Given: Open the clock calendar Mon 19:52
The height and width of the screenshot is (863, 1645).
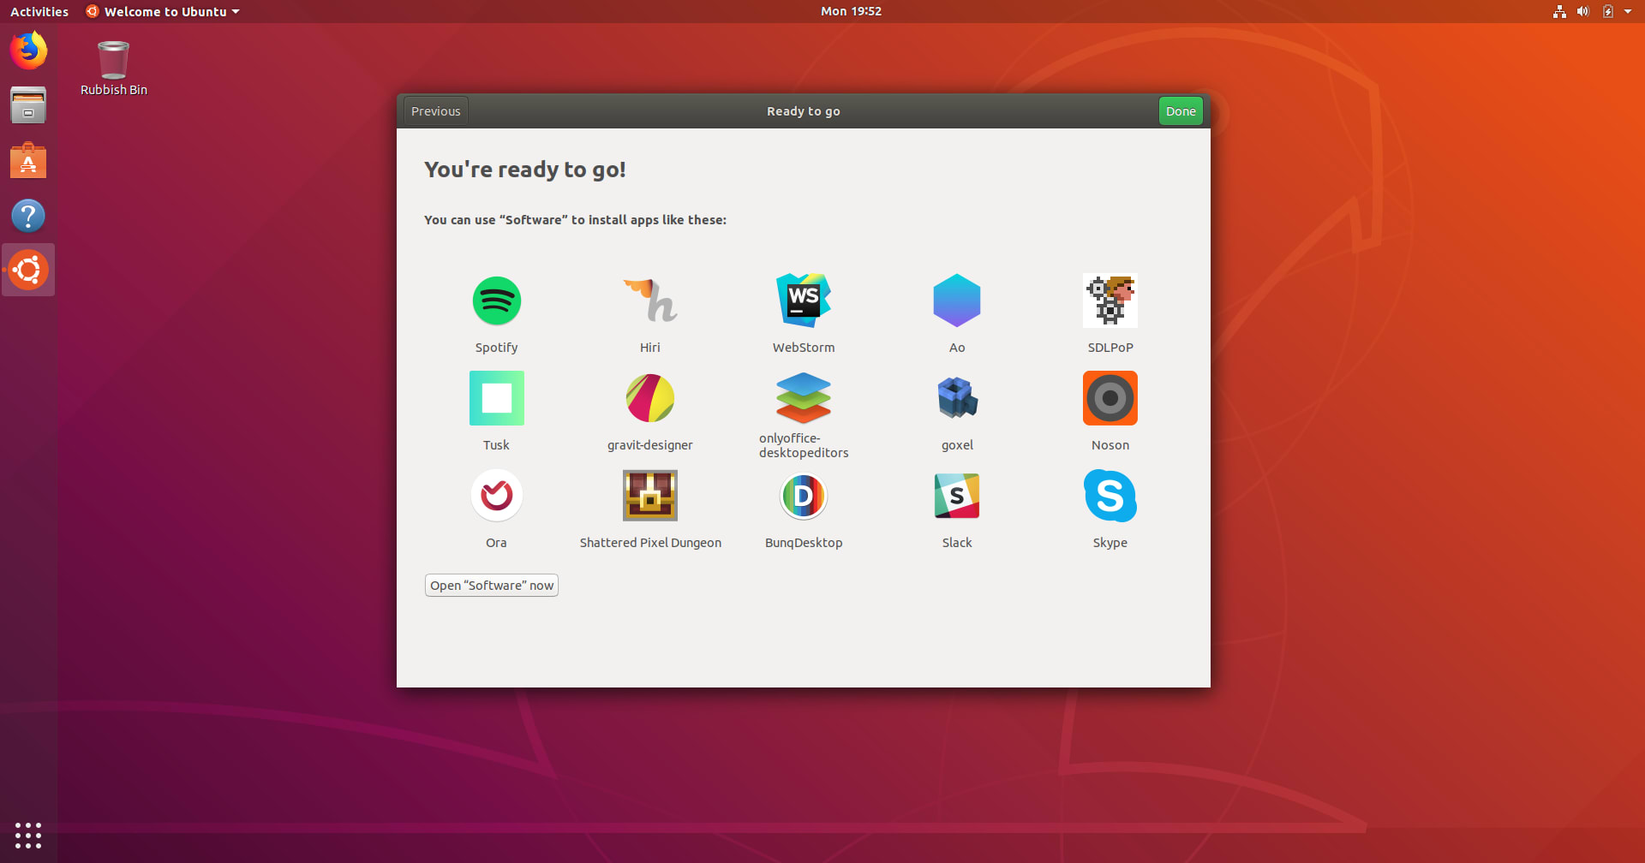Looking at the screenshot, I should click(x=851, y=11).
